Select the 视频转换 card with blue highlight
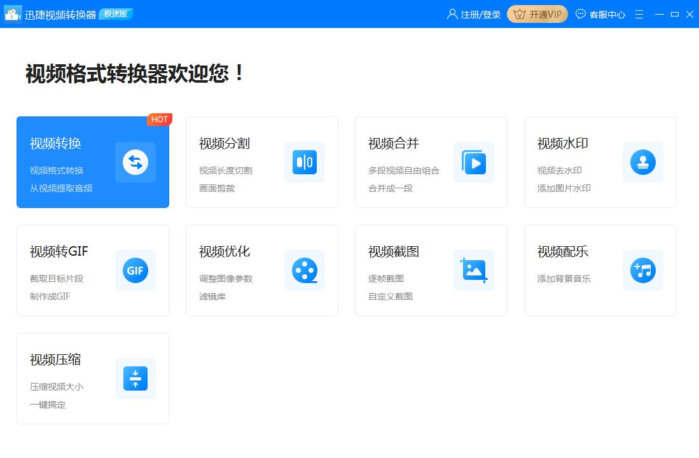 [93, 162]
